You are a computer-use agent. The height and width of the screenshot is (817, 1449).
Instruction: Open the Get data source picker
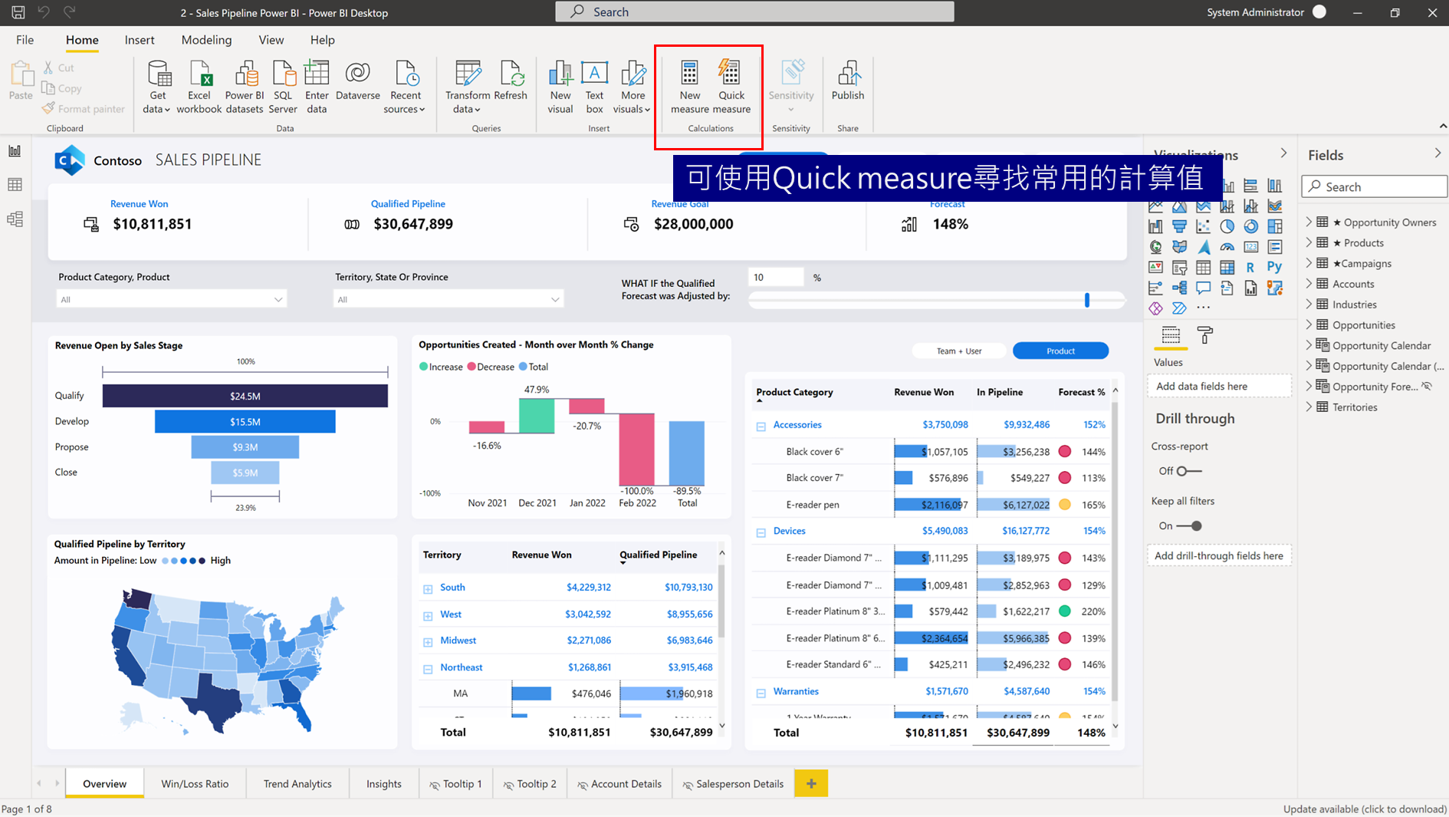click(157, 87)
